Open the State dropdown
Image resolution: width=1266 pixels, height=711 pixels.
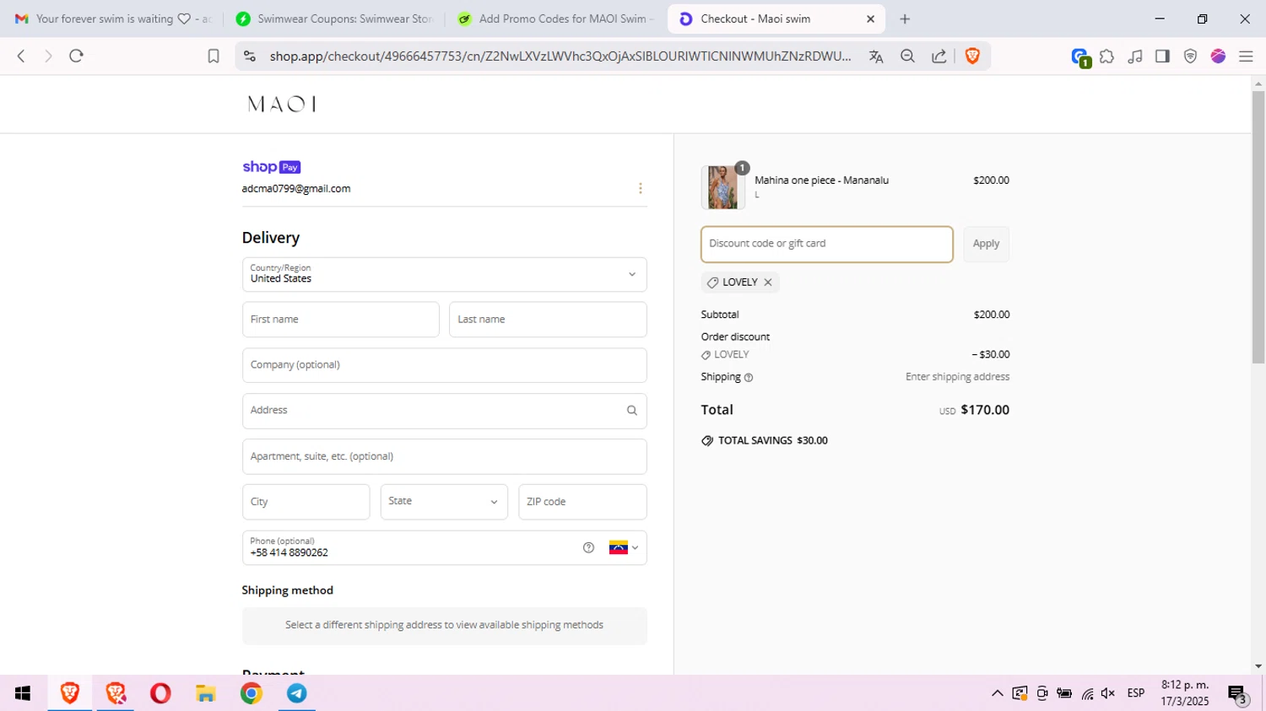(x=444, y=502)
